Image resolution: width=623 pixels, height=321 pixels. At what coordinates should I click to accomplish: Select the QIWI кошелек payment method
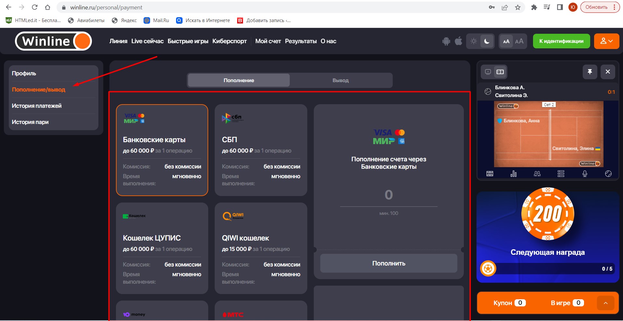261,248
